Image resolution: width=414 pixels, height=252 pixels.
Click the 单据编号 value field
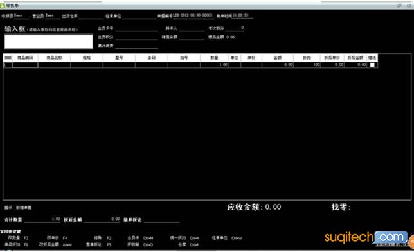click(194, 15)
